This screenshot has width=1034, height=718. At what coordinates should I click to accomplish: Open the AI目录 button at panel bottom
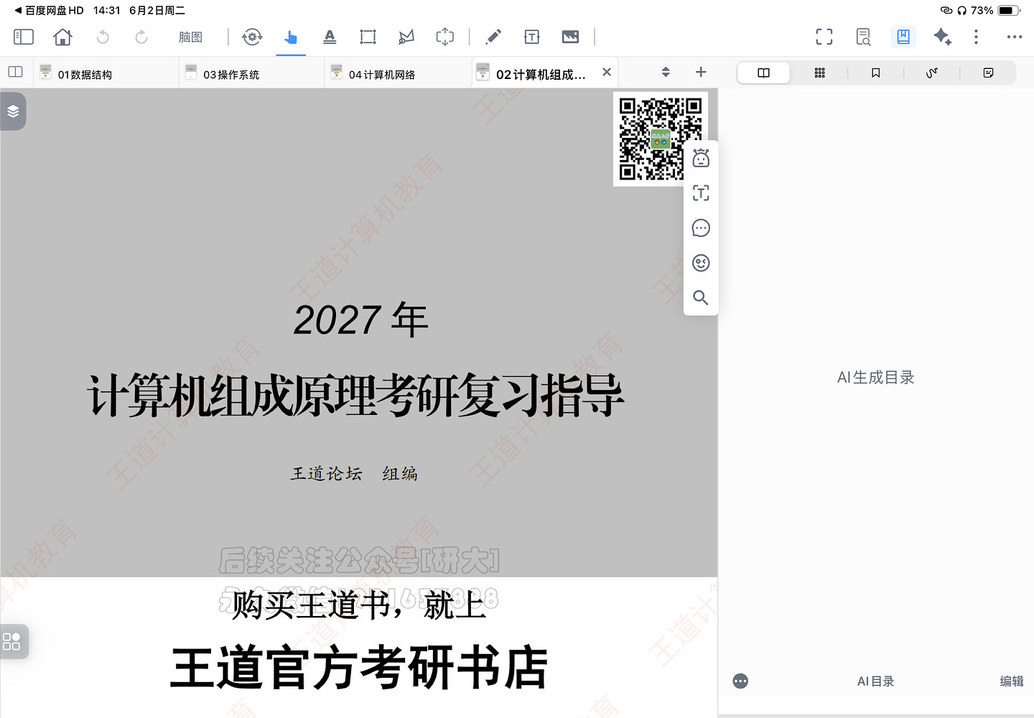pos(876,681)
